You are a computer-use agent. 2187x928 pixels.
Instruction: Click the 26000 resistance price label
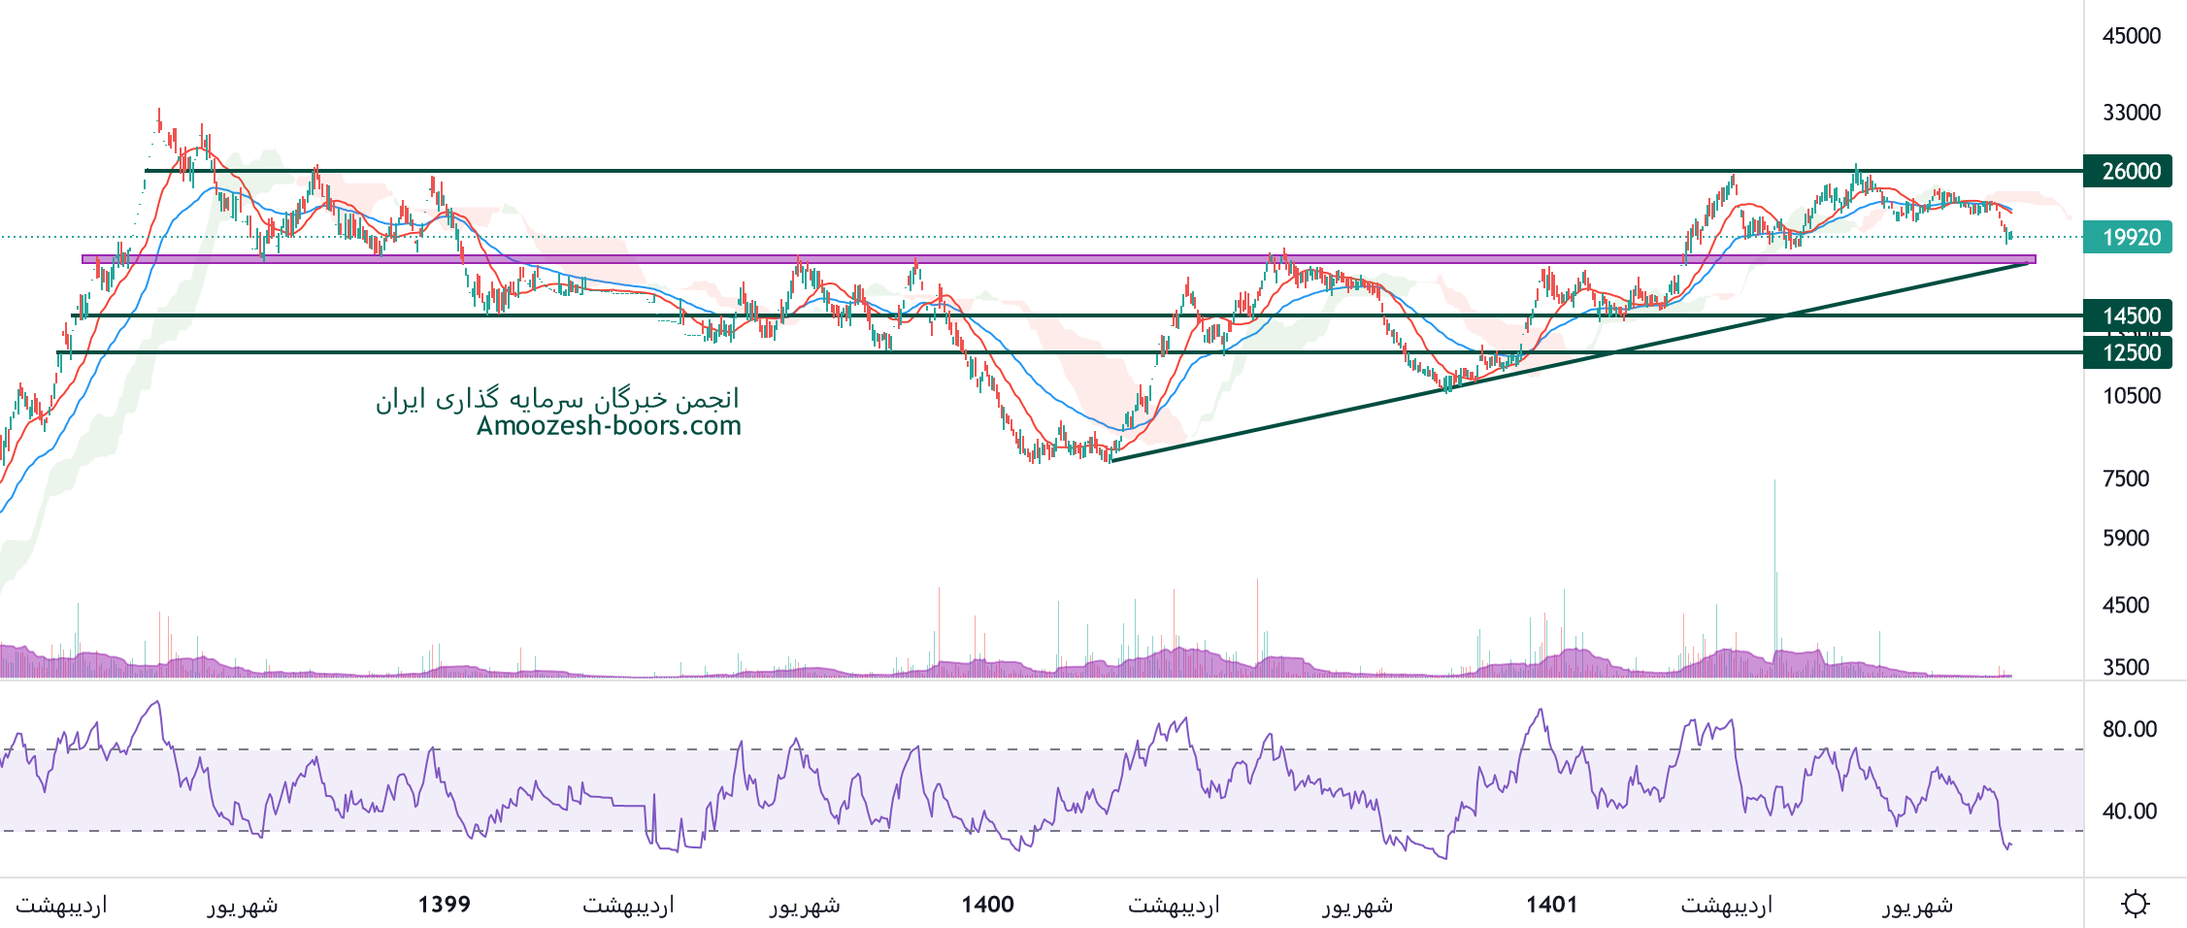(x=2130, y=172)
